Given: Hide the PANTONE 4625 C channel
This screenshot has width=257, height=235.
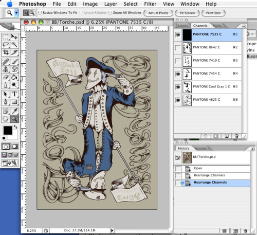Looking at the screenshot, I should pyautogui.click(x=178, y=100).
